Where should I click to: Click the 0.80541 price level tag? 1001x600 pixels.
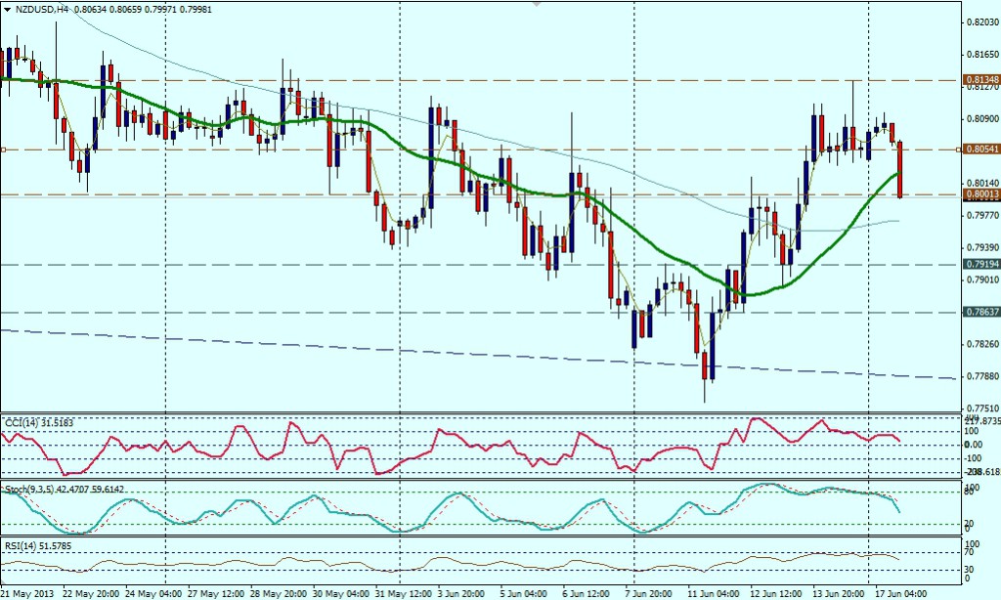tap(979, 150)
